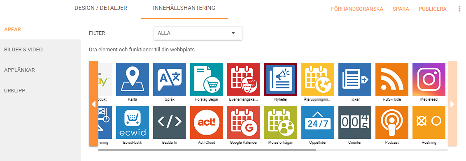Open the three-dot more options menu
The width and height of the screenshot is (466, 161).
pos(459,9)
